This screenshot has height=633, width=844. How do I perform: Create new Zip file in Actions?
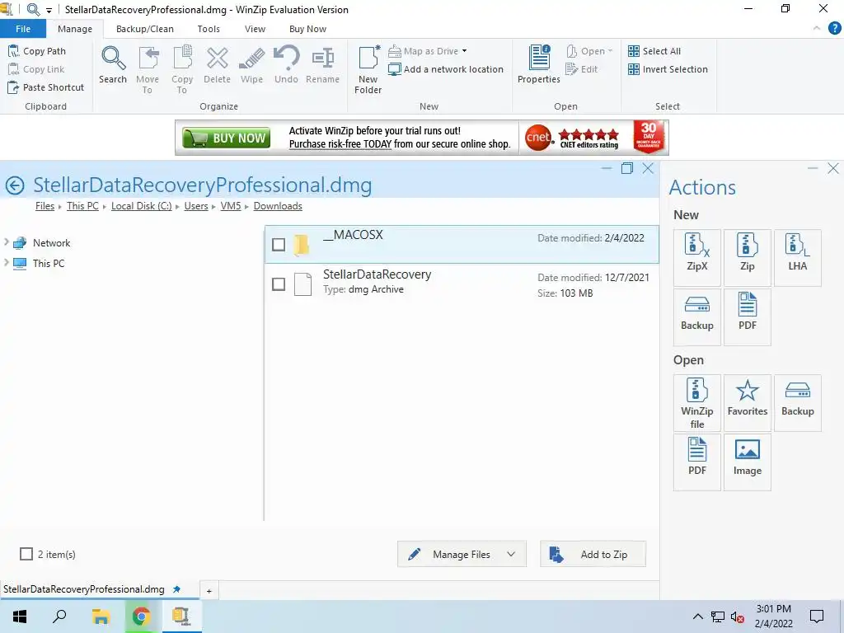[x=747, y=257]
